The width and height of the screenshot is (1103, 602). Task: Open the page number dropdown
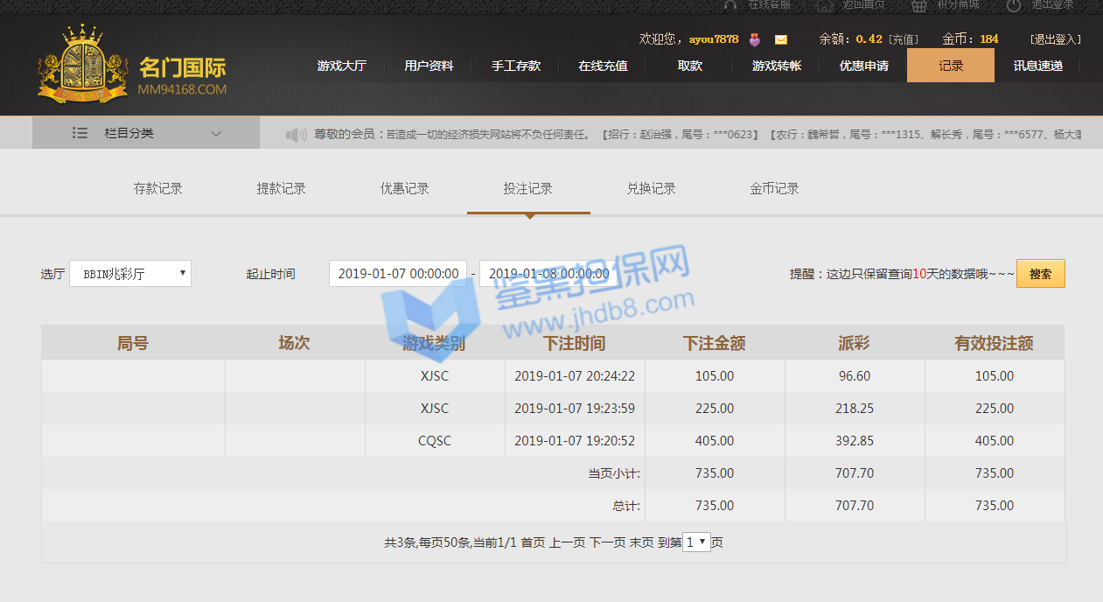coord(695,542)
